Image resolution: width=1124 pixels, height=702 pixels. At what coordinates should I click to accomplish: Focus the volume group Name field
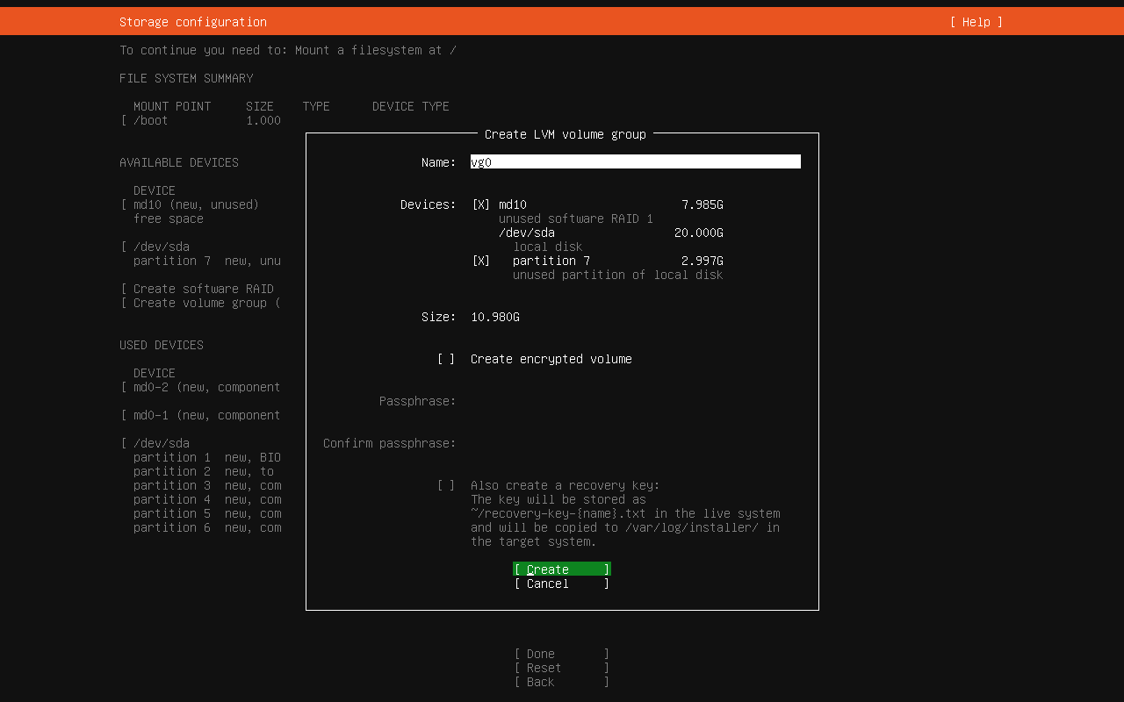[x=635, y=162]
